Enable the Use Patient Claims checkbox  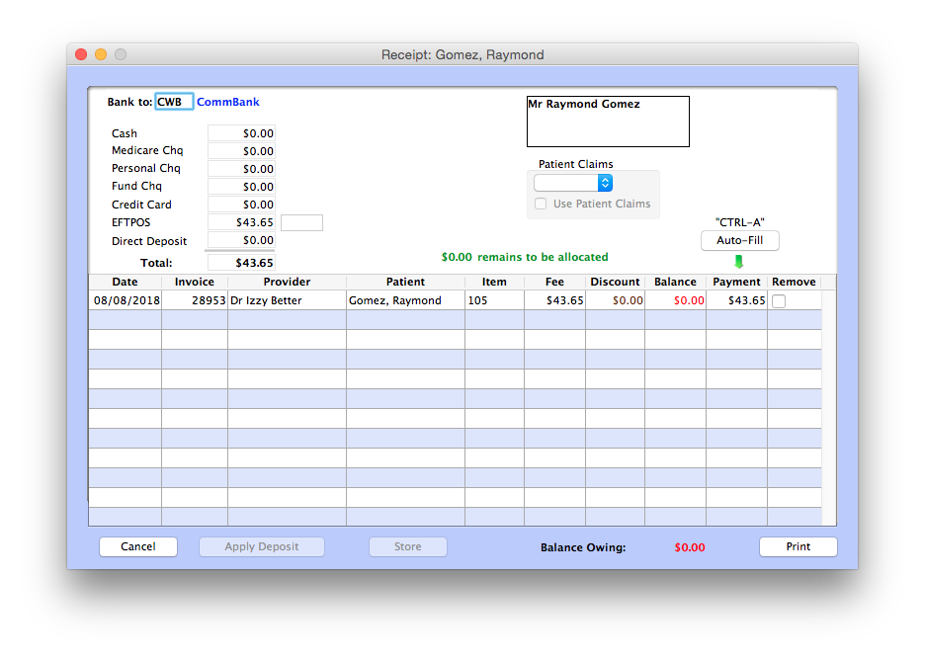tap(541, 204)
